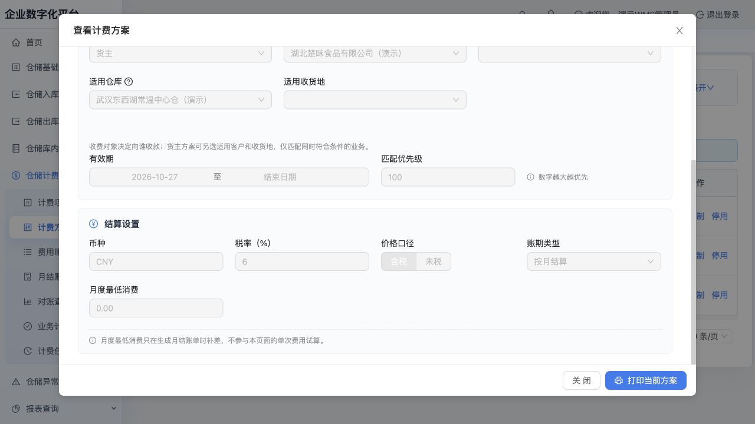This screenshot has height=424, width=755.
Task: Click the 首页 home icon in sidebar
Action: [16, 42]
